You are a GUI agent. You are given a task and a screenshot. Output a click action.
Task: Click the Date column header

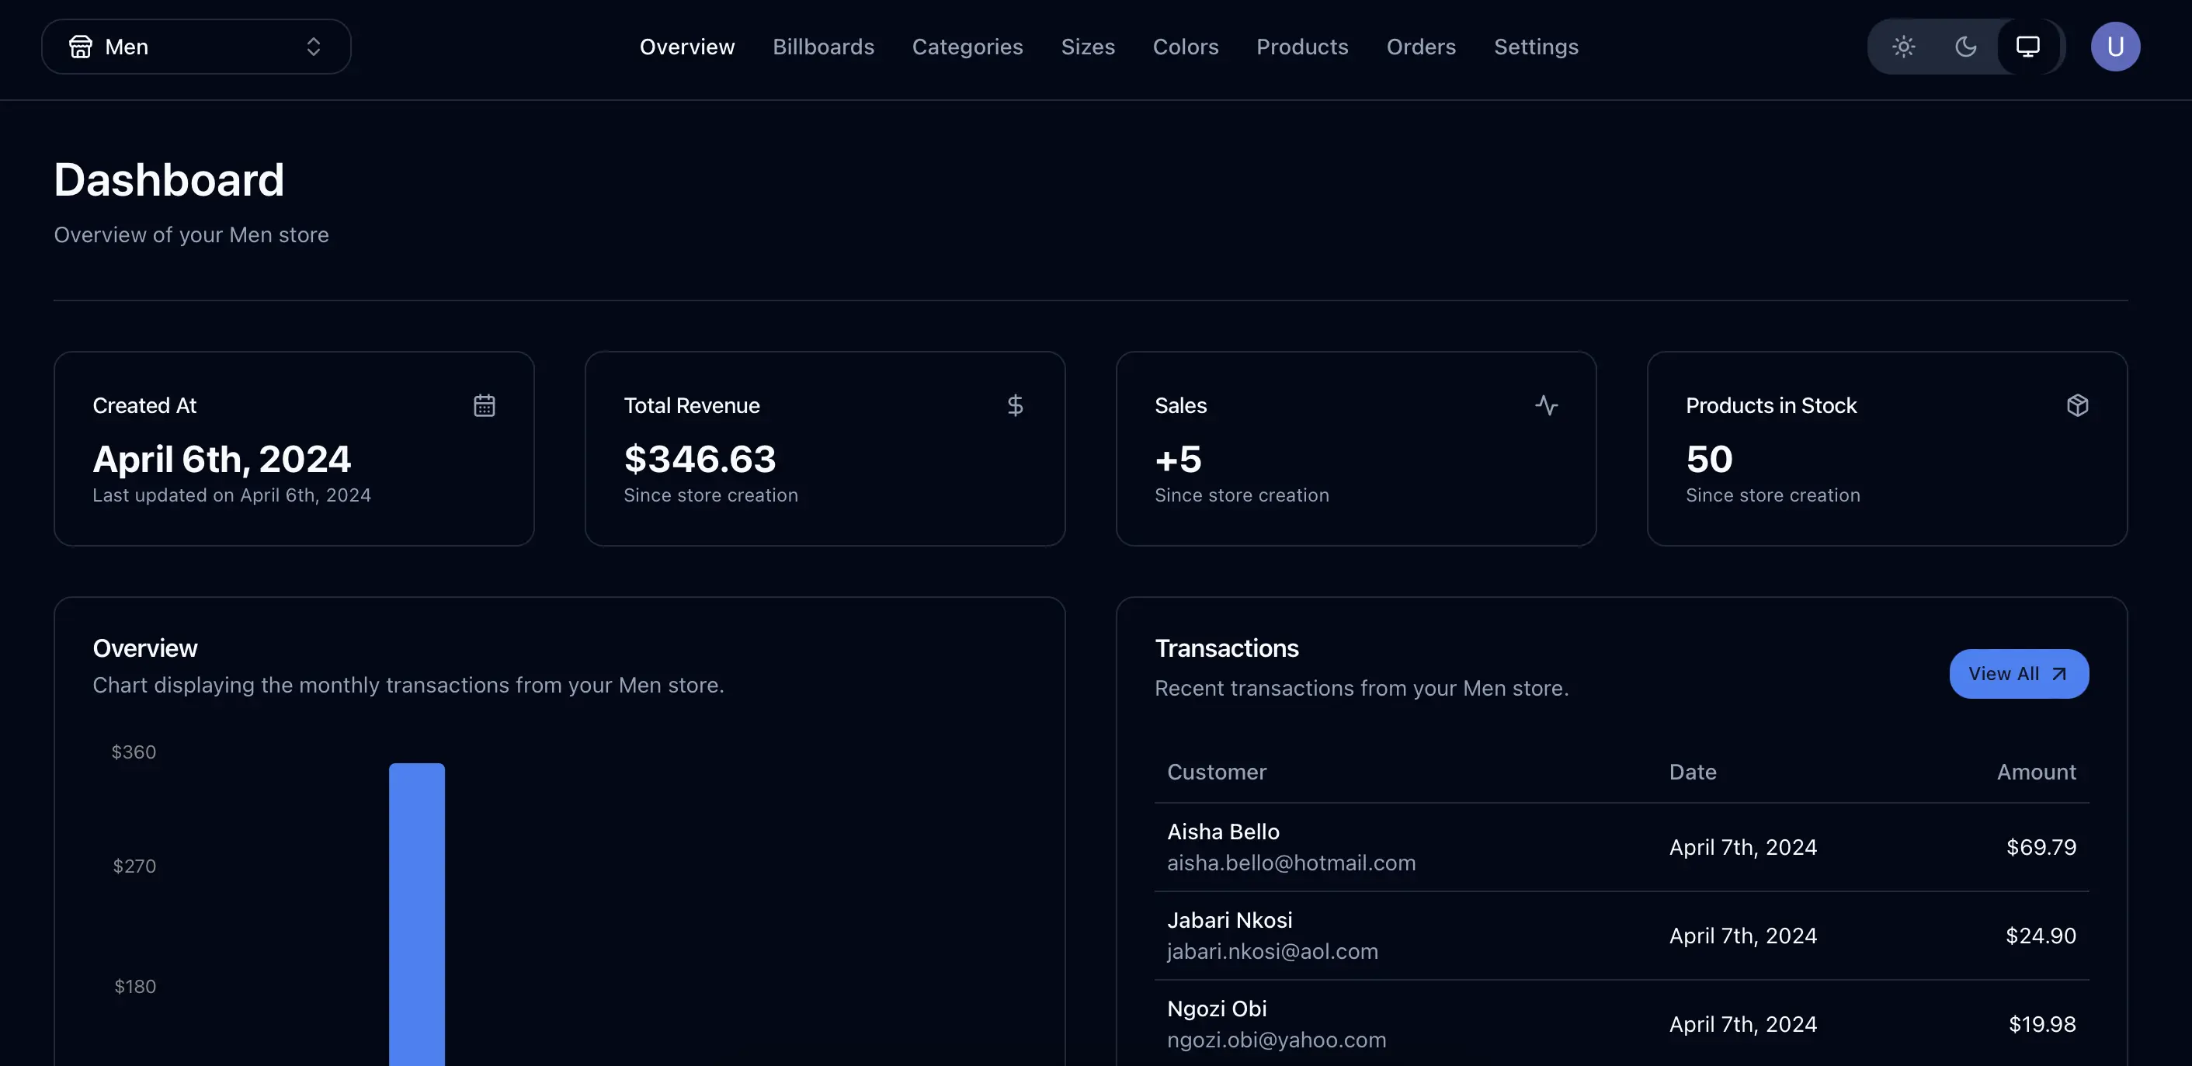coord(1693,772)
